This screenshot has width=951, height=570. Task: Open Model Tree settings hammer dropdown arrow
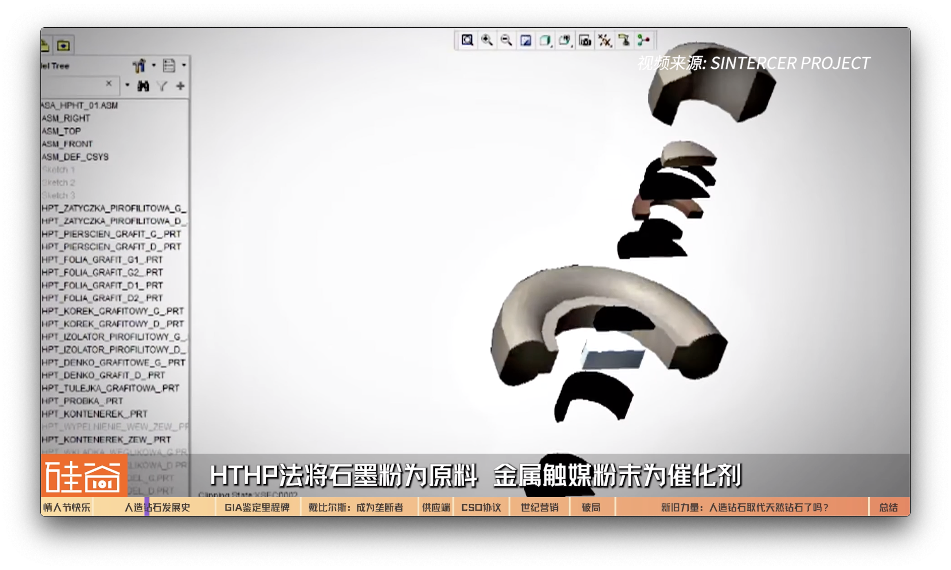tap(154, 65)
